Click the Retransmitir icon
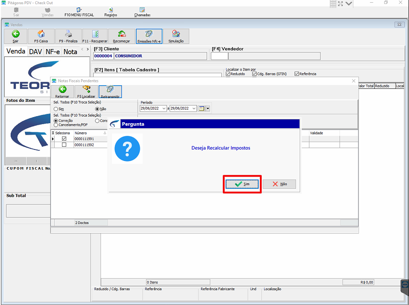The width and height of the screenshot is (409, 305). pos(110,92)
